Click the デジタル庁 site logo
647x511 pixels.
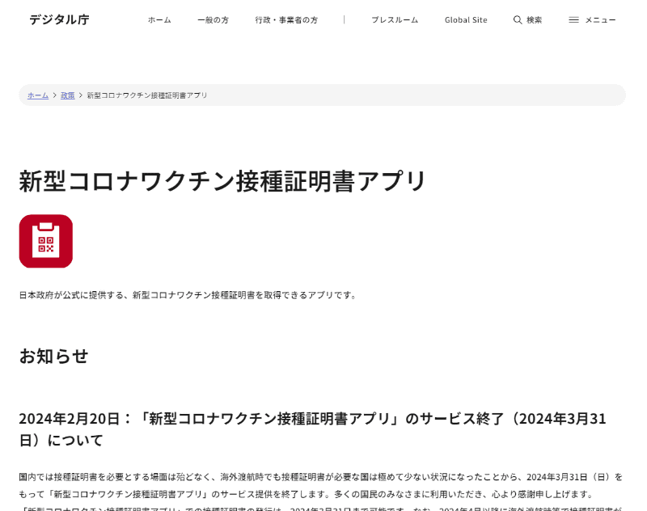[59, 19]
